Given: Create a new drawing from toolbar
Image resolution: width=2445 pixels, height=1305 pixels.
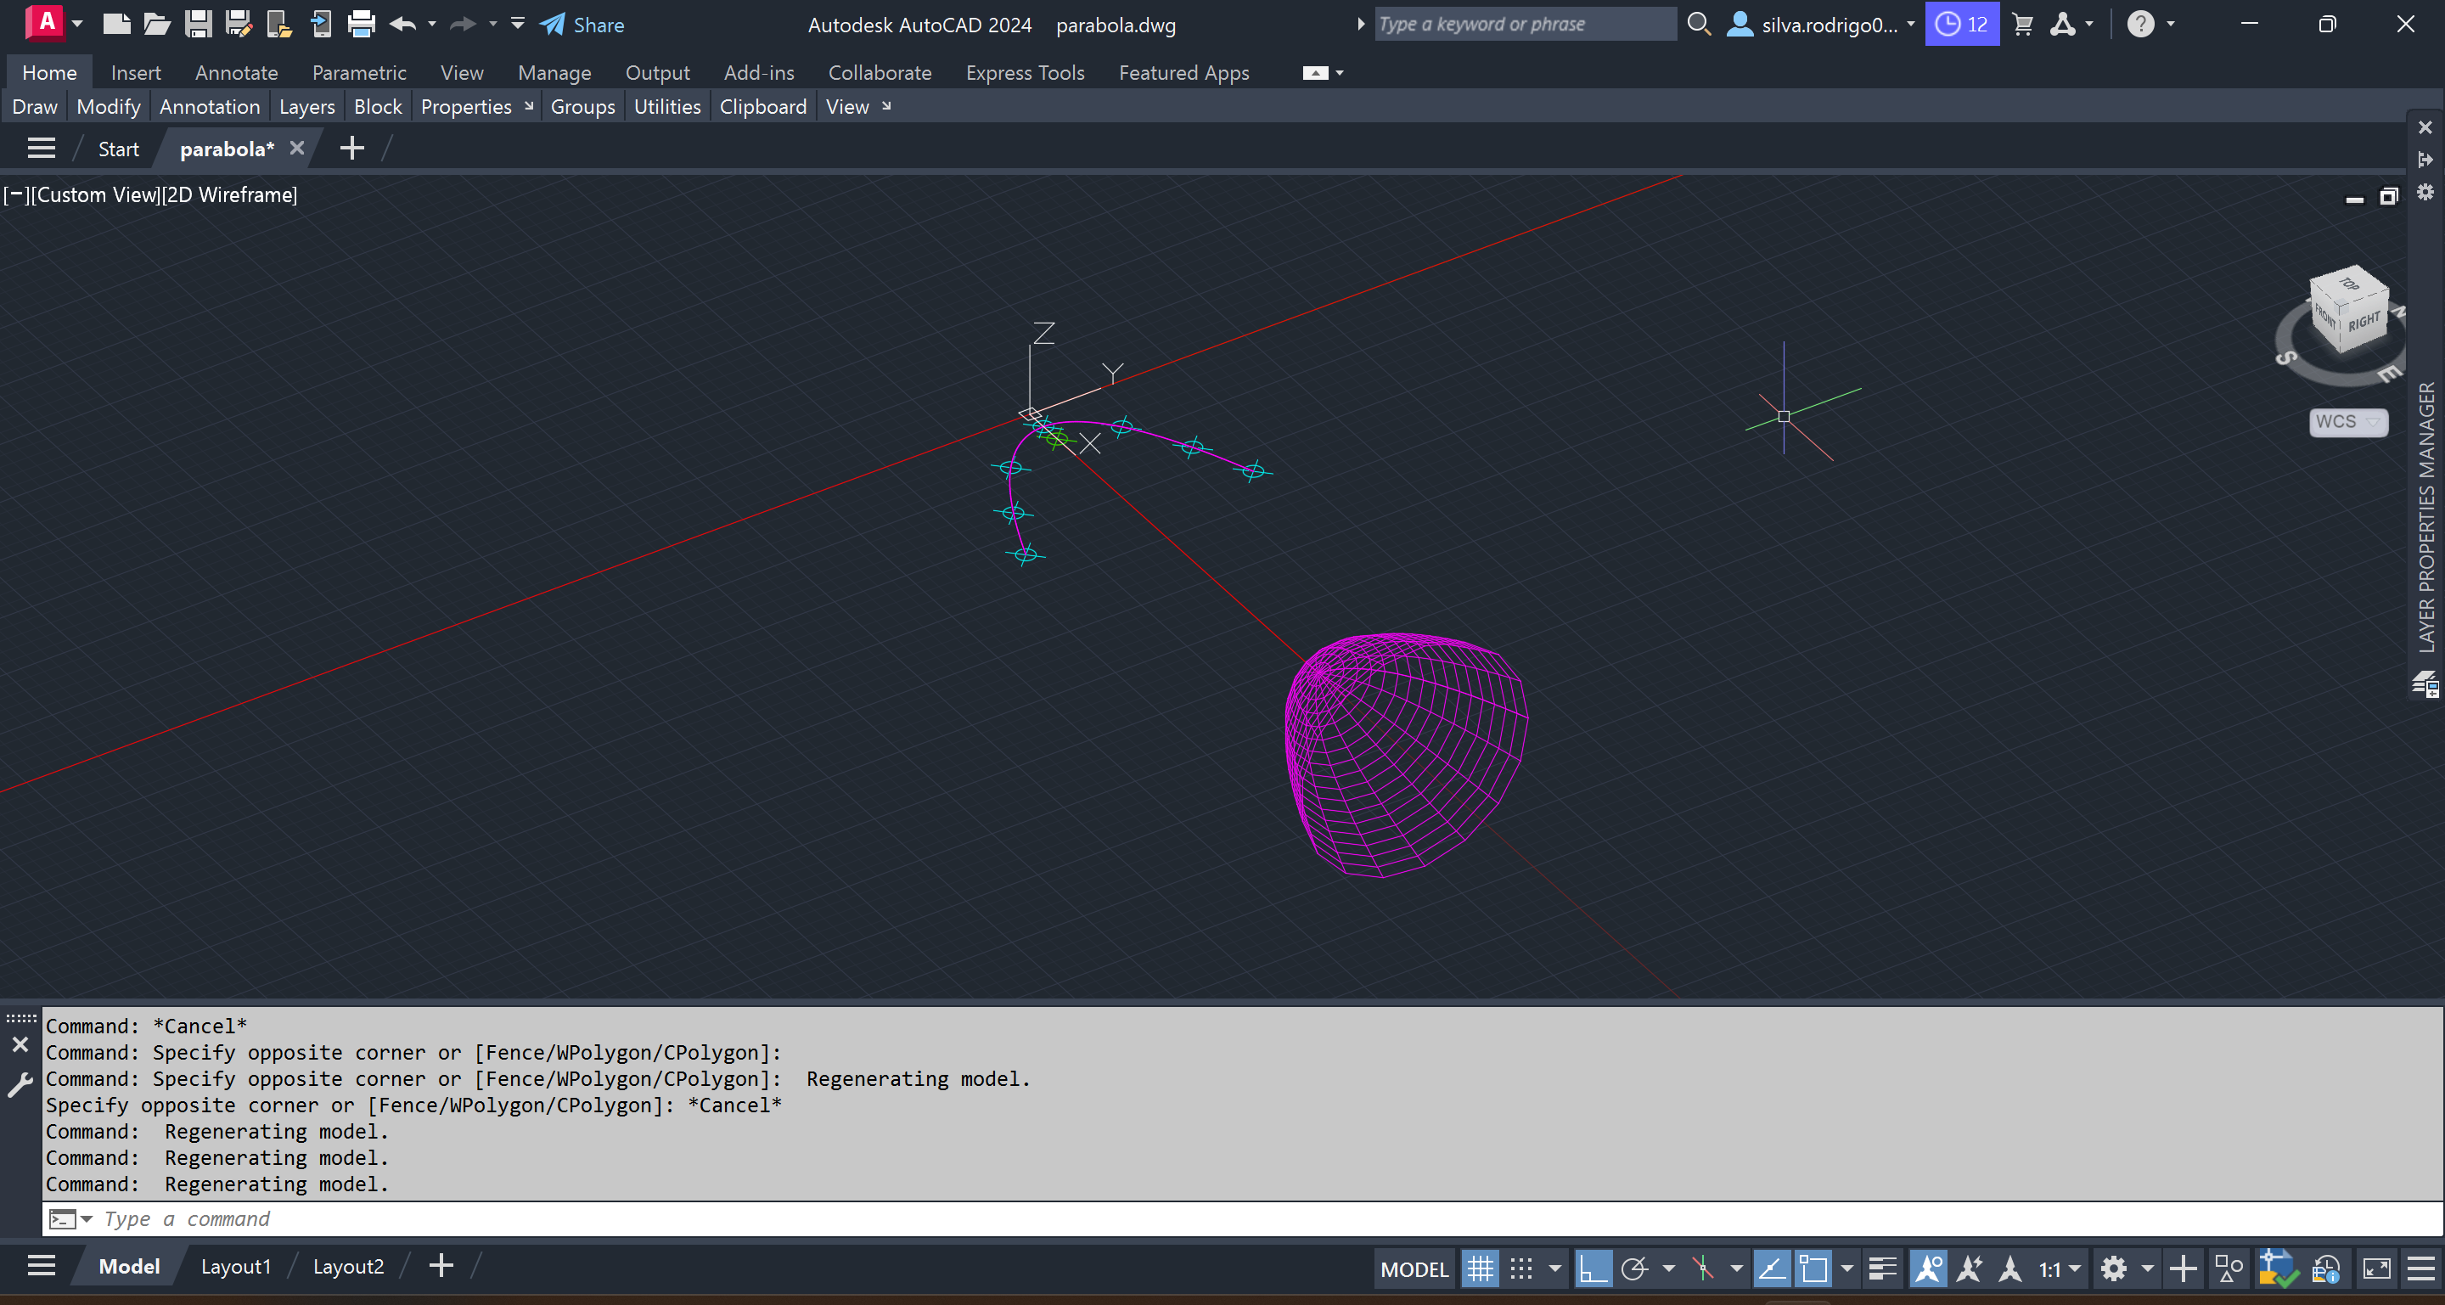Looking at the screenshot, I should click(x=115, y=24).
